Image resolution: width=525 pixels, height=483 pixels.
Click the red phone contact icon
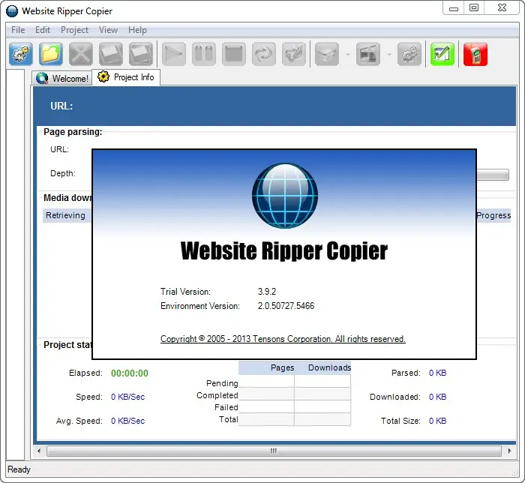(475, 54)
